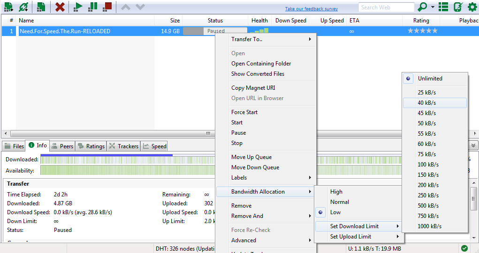Choose Move Down Queue menu entry
Image resolution: width=479 pixels, height=253 pixels.
coord(265,167)
